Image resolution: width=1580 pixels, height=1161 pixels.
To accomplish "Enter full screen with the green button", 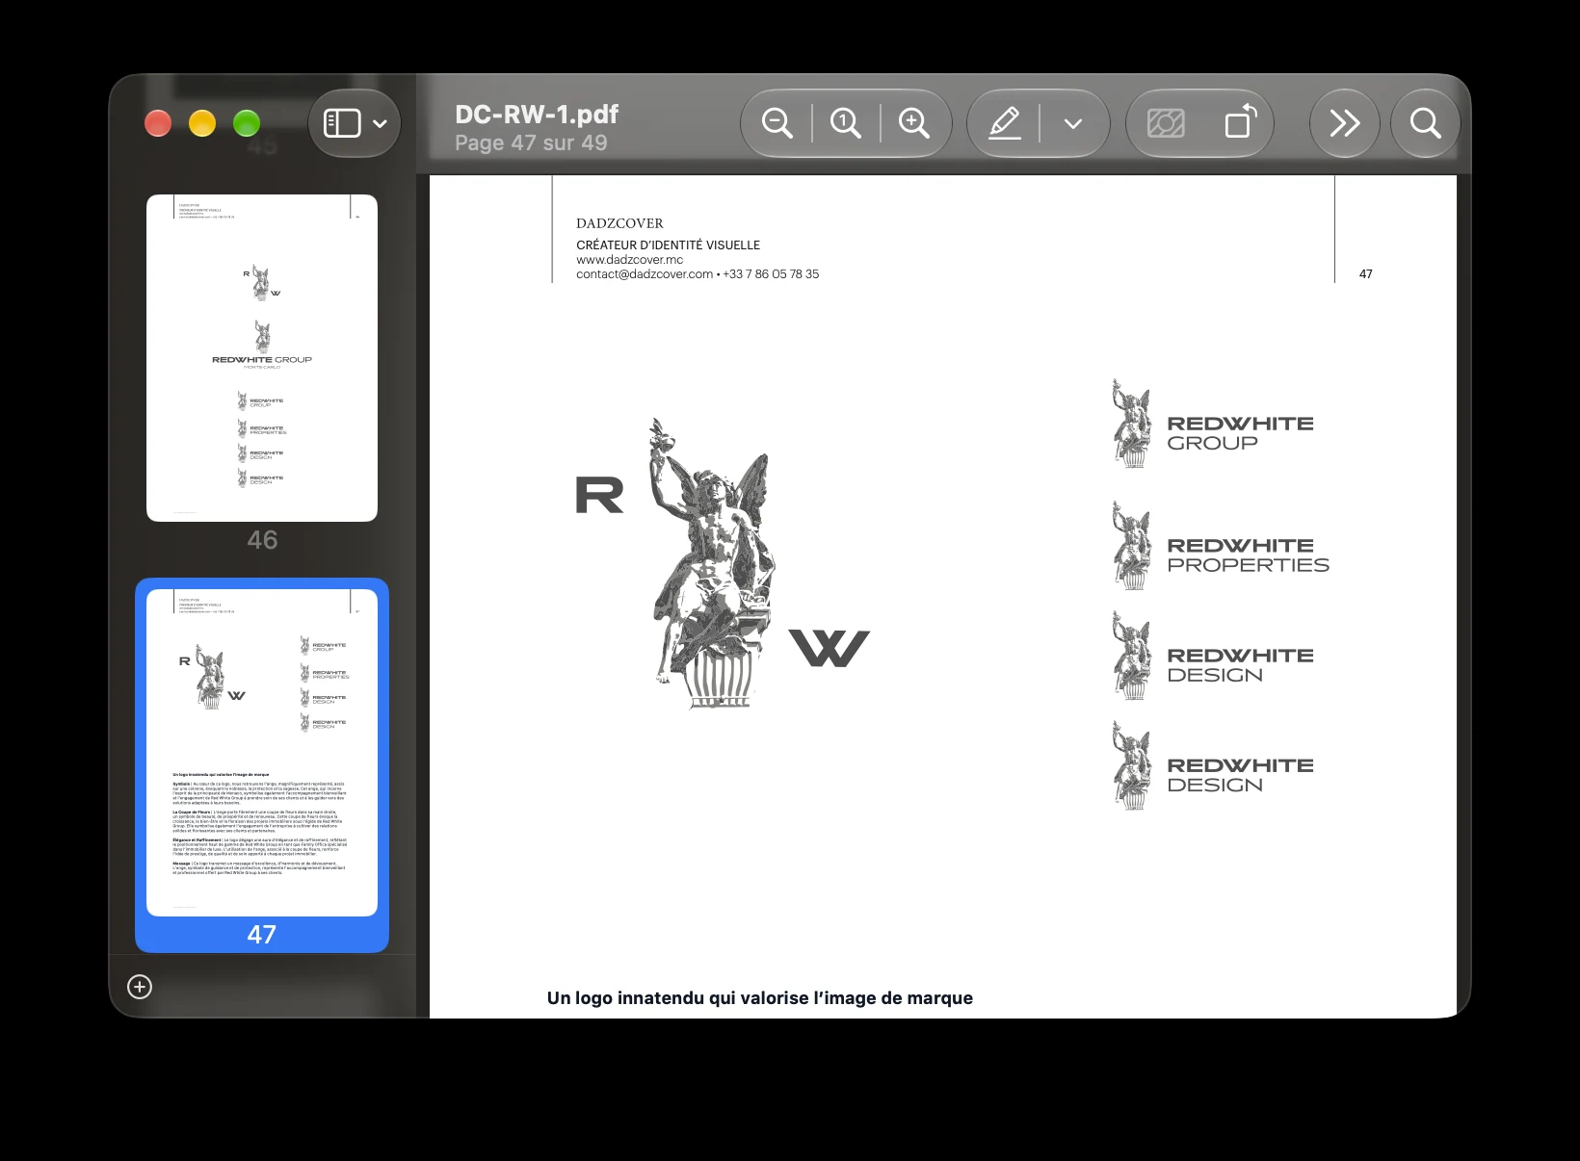I will pyautogui.click(x=247, y=123).
